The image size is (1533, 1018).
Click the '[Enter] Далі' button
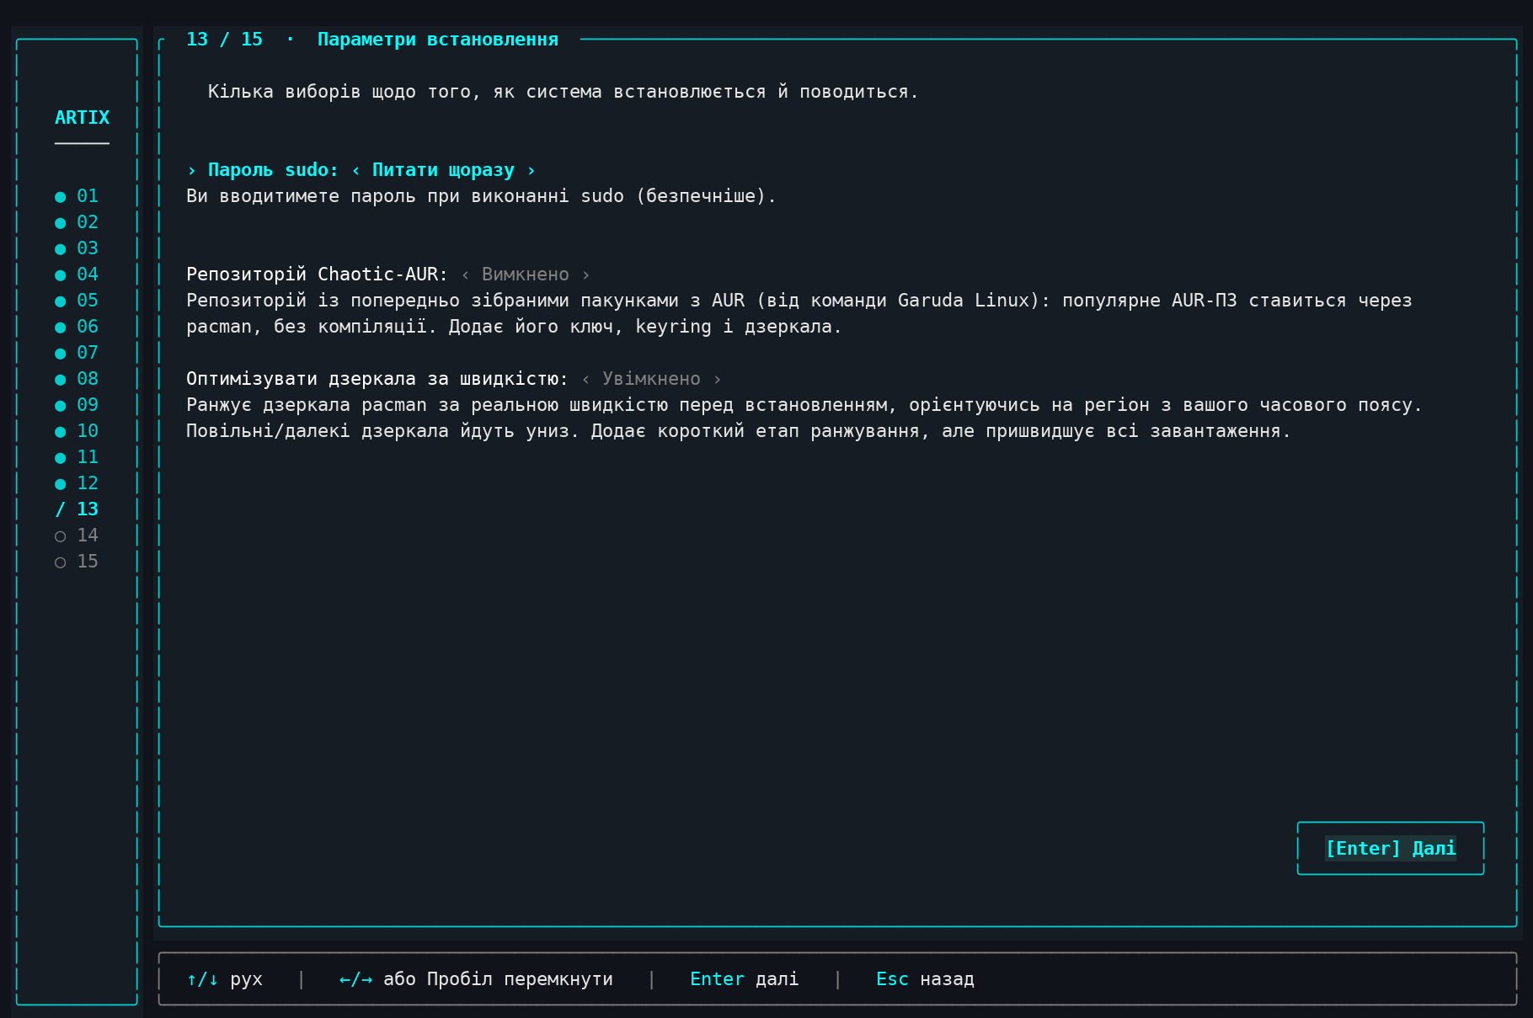tap(1391, 848)
